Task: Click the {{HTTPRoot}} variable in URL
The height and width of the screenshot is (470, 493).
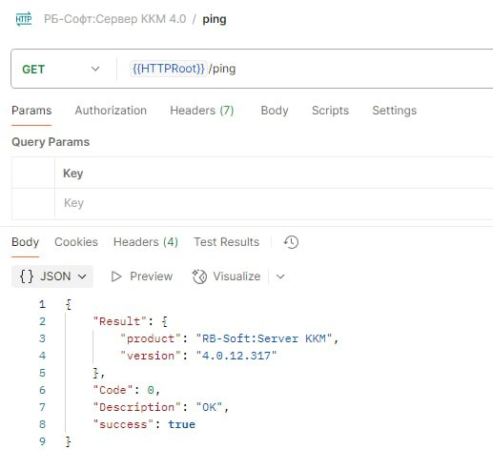Action: (169, 69)
